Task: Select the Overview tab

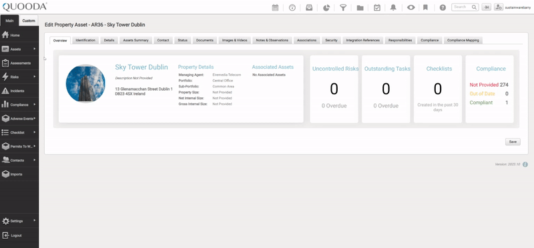Action: (x=60, y=41)
